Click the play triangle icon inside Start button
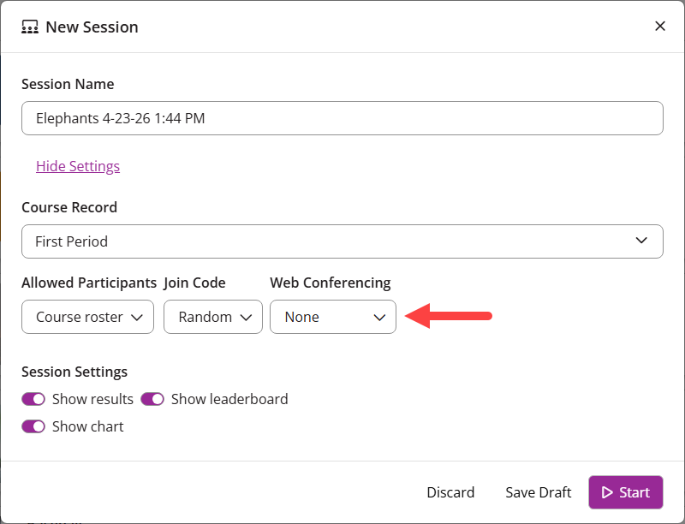This screenshot has width=685, height=524. (607, 492)
